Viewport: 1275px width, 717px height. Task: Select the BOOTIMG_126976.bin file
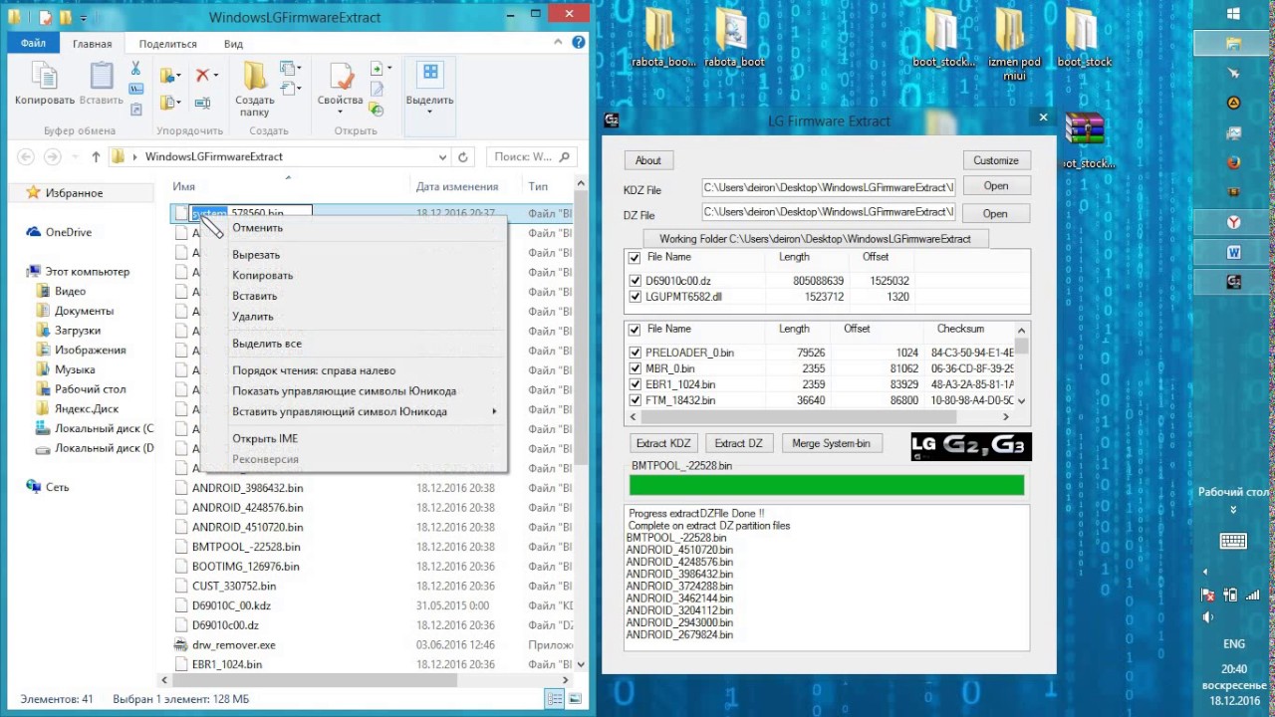pos(246,566)
